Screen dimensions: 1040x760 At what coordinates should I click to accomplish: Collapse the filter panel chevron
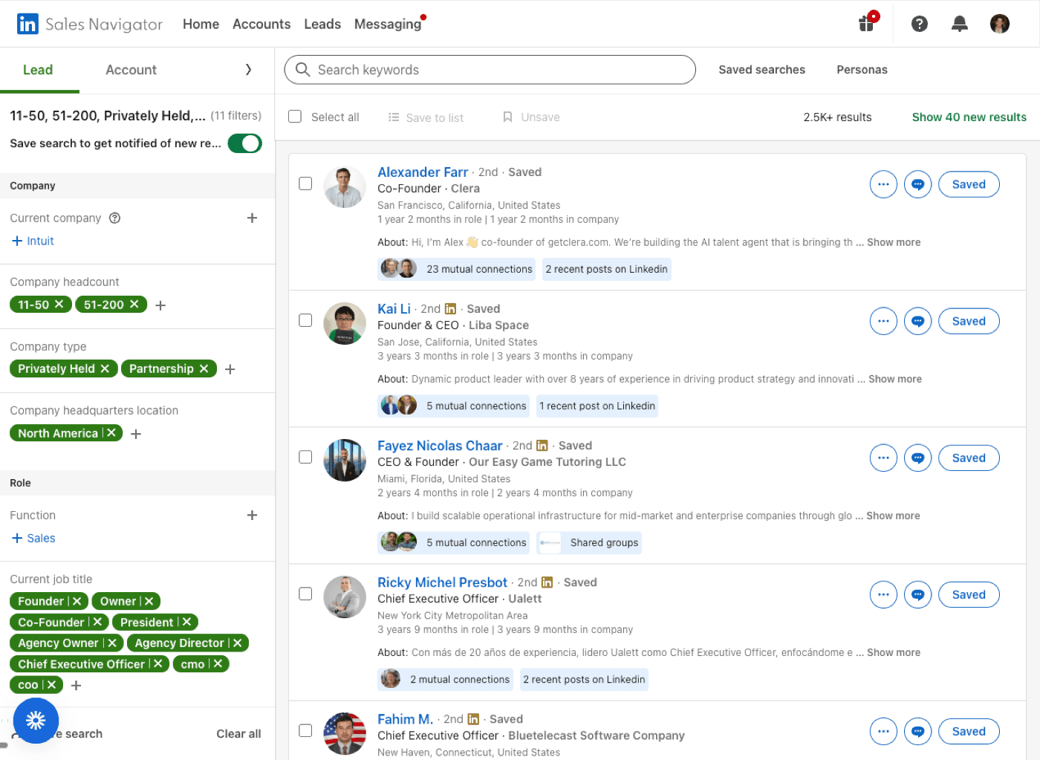point(248,69)
